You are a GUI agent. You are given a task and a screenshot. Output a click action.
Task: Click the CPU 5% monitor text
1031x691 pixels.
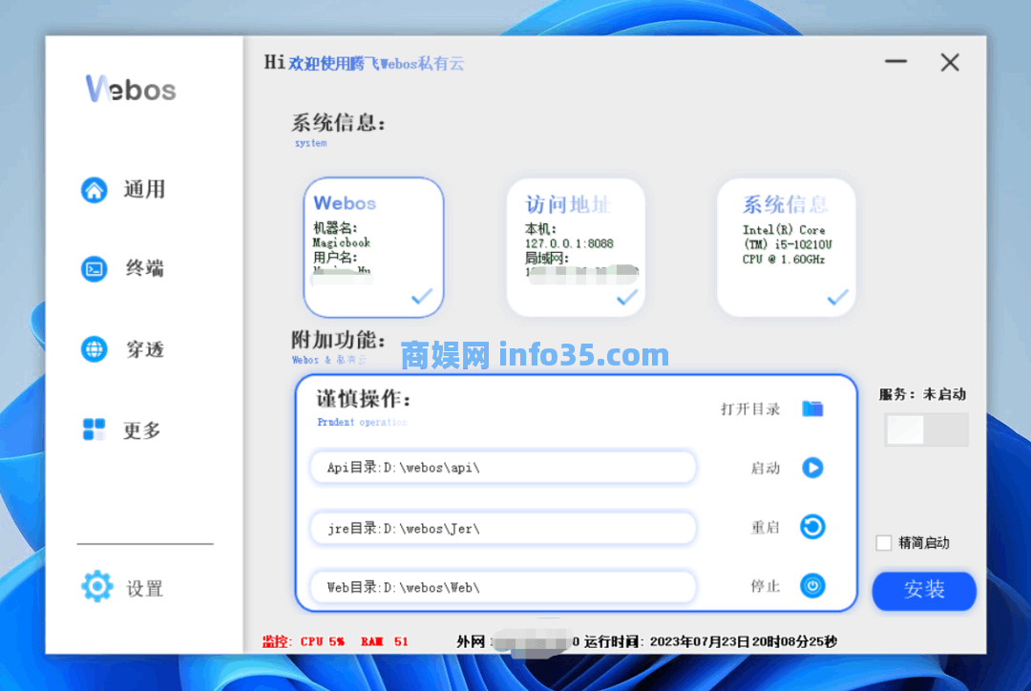pyautogui.click(x=323, y=641)
